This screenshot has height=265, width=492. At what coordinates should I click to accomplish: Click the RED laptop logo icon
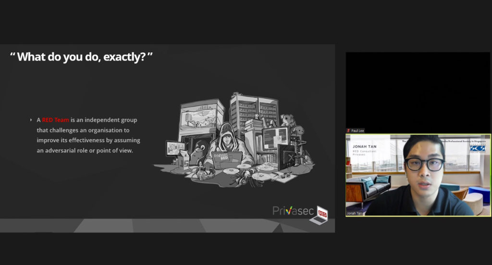319,215
